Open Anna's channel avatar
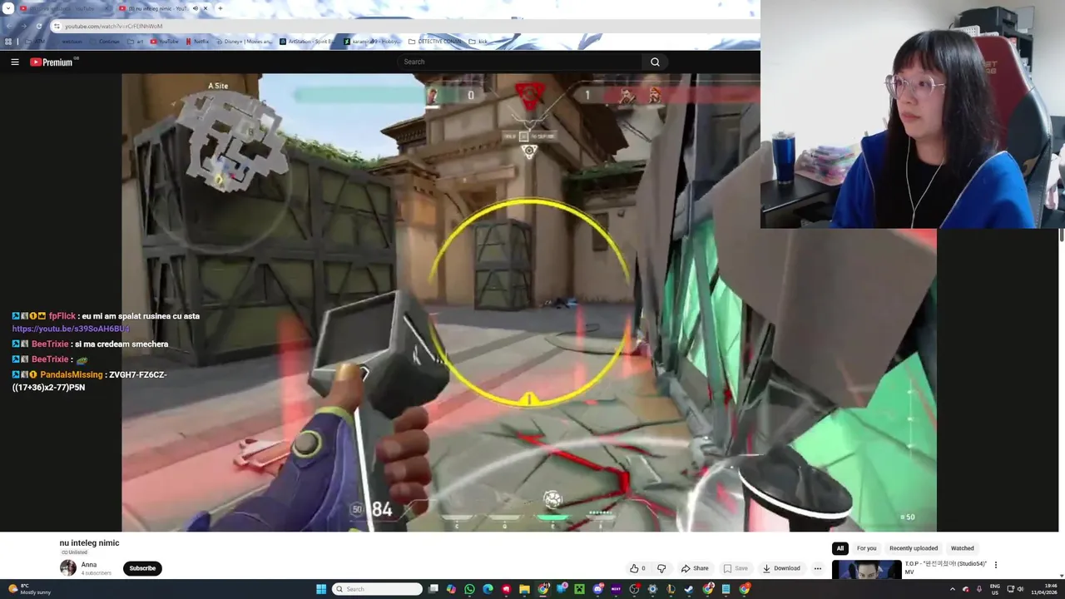The width and height of the screenshot is (1065, 599). (68, 568)
